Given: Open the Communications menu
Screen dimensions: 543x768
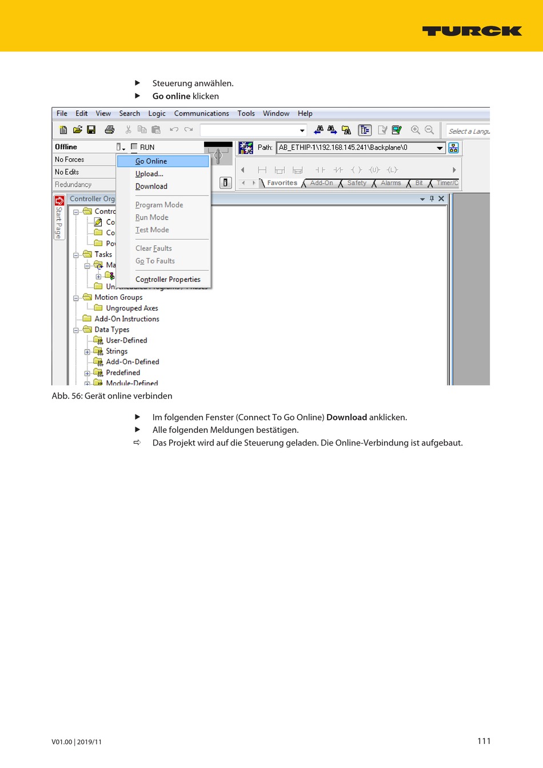Looking at the screenshot, I should pos(201,113).
